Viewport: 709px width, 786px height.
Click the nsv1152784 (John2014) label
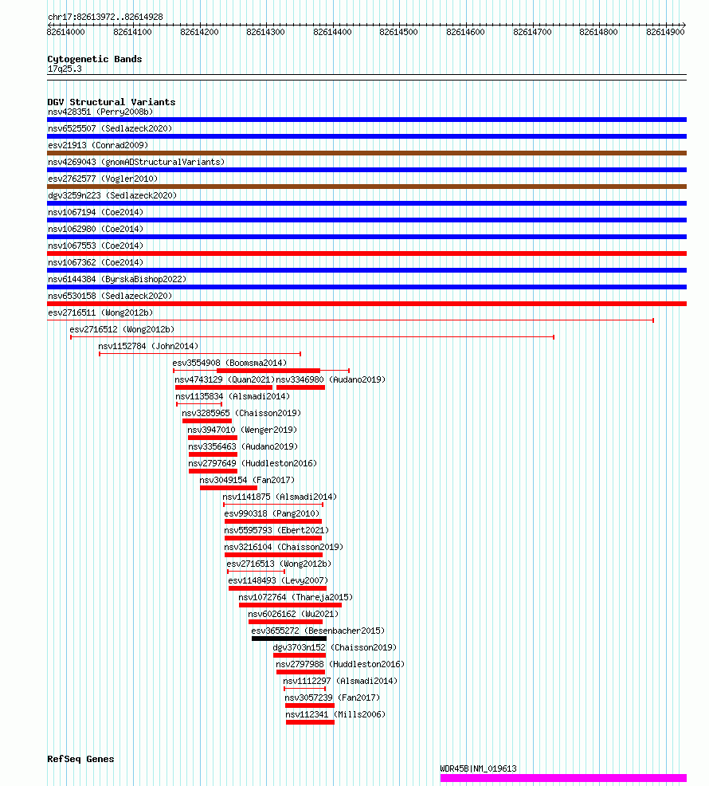tap(148, 346)
